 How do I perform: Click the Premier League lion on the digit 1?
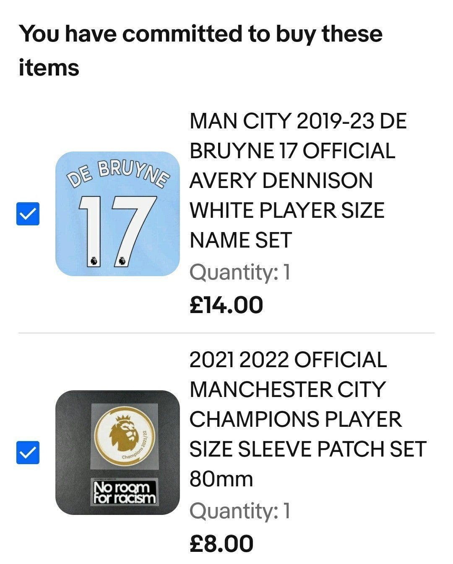94,261
